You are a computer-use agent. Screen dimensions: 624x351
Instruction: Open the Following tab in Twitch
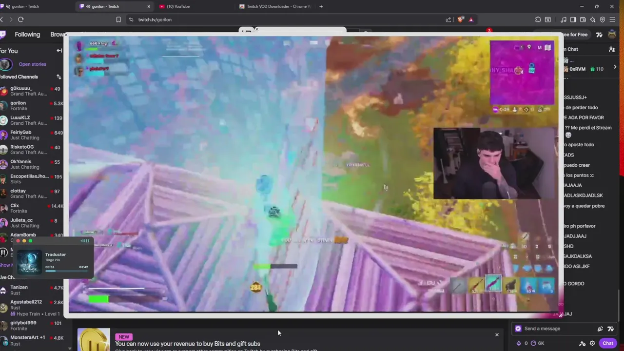coord(27,35)
